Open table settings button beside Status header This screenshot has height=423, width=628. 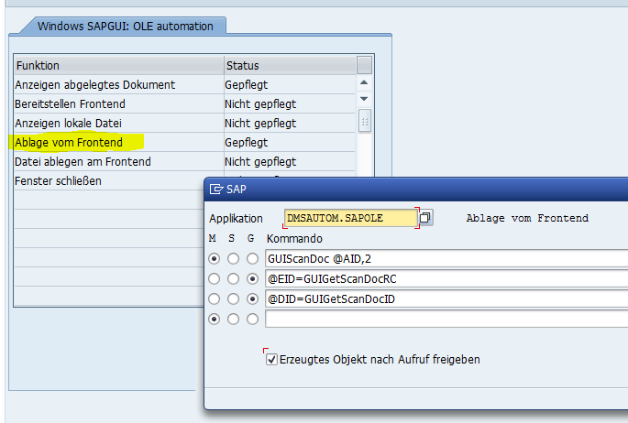364,65
